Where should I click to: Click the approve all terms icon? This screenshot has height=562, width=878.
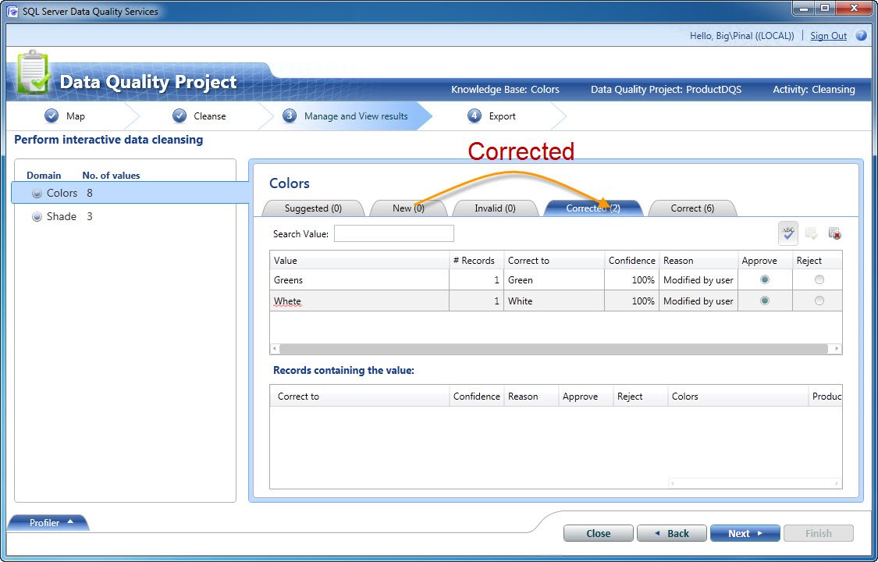[x=812, y=233]
